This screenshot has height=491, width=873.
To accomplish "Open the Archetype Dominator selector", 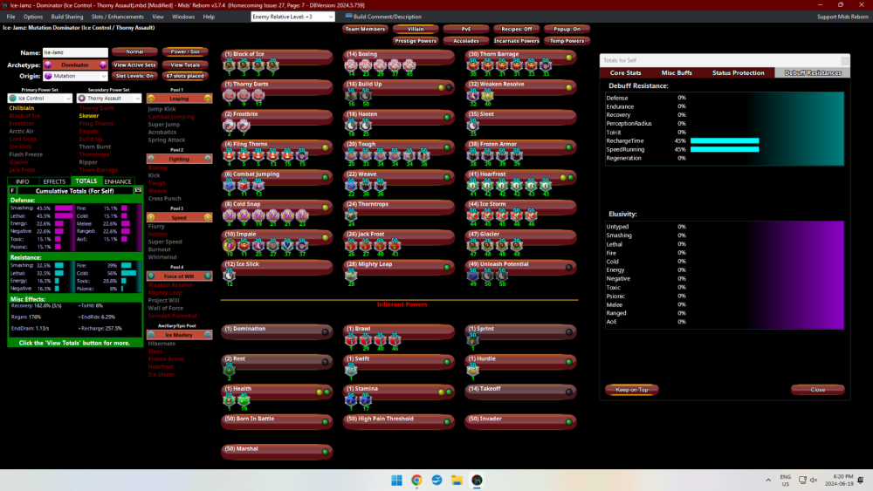I will click(x=75, y=65).
